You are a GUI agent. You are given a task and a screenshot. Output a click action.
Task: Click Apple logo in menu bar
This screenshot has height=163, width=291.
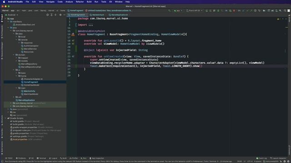point(4,2)
